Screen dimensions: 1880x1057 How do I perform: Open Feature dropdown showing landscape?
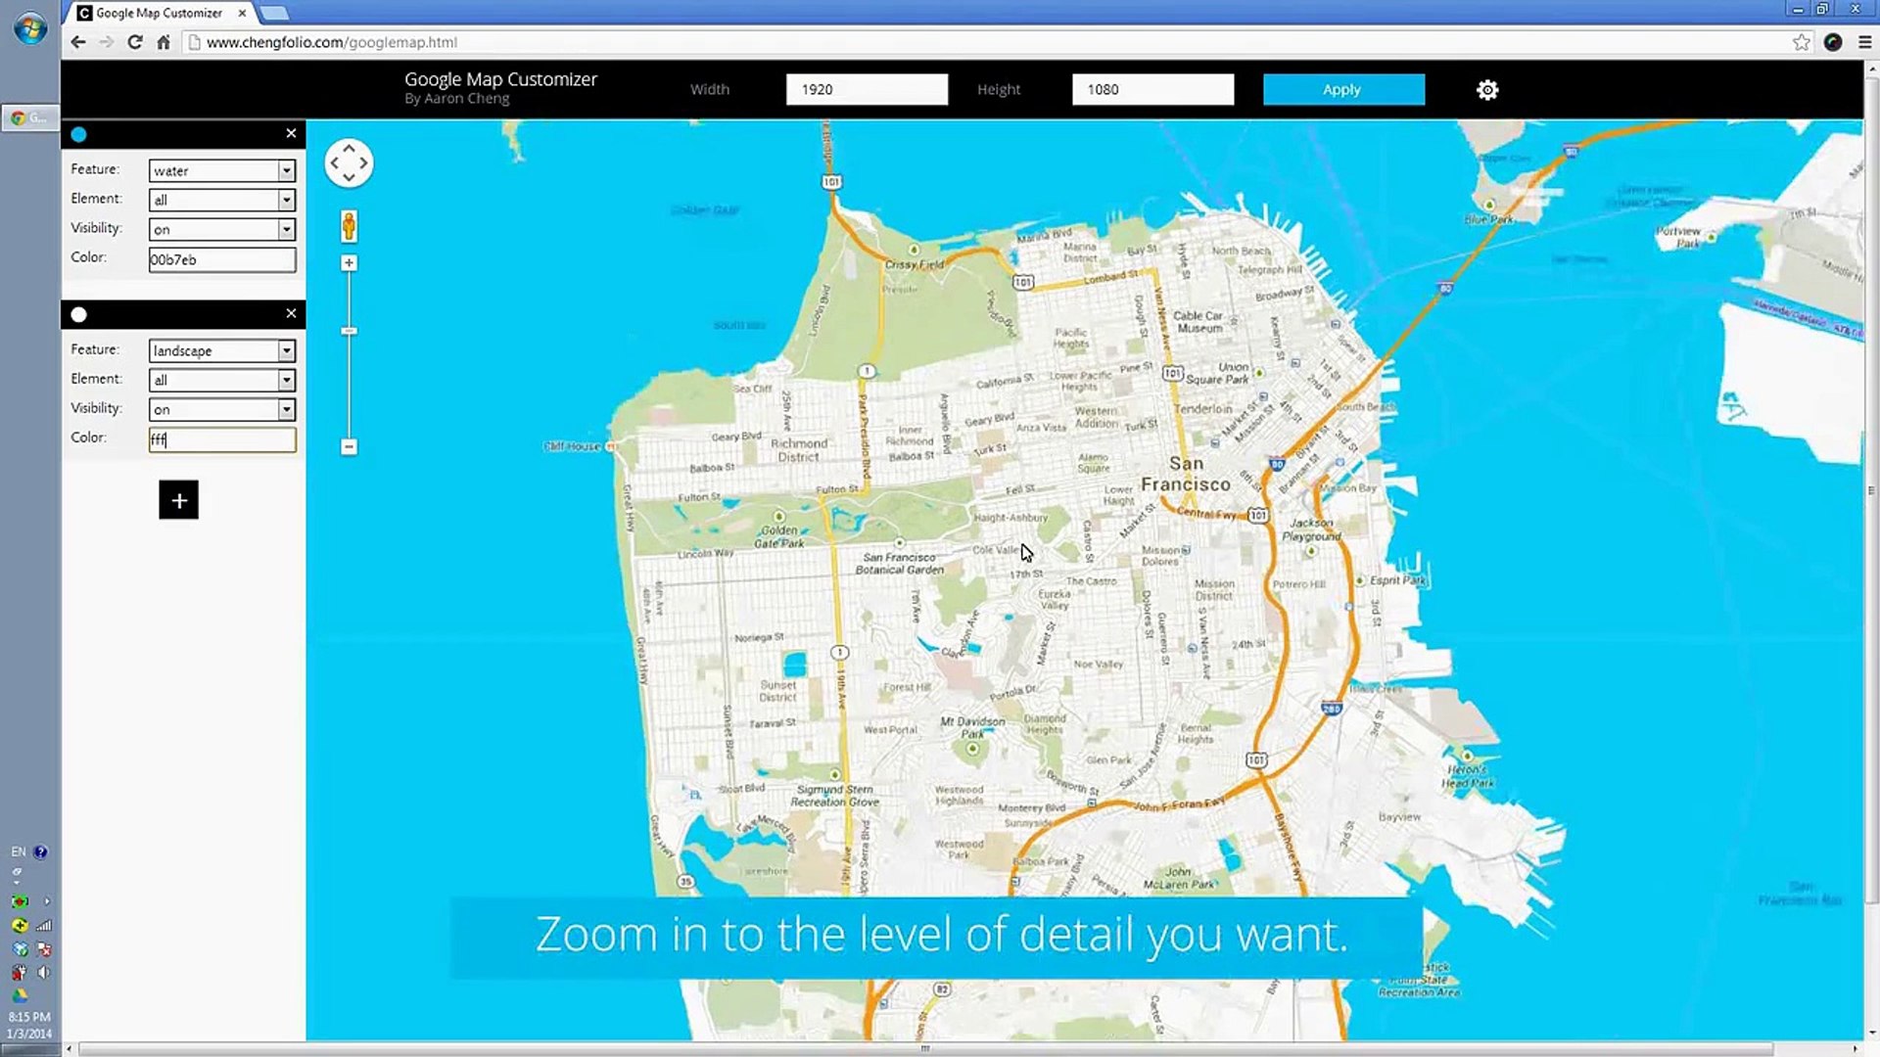[x=221, y=350]
